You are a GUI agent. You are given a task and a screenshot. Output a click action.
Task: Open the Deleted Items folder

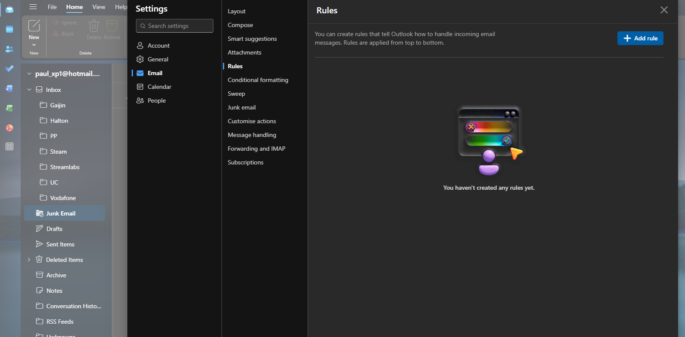click(x=65, y=260)
